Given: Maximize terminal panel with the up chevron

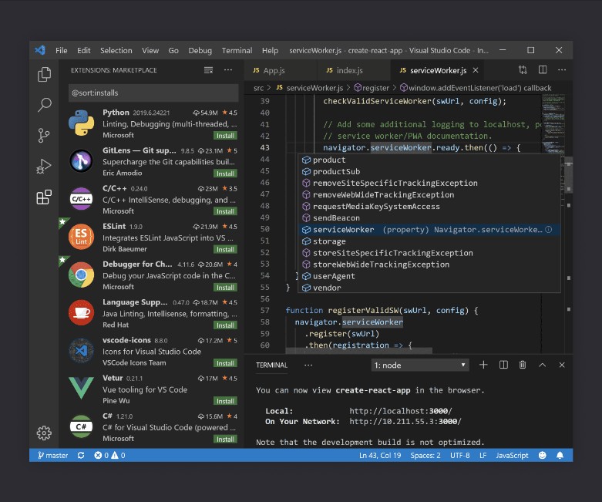Looking at the screenshot, I should [543, 365].
